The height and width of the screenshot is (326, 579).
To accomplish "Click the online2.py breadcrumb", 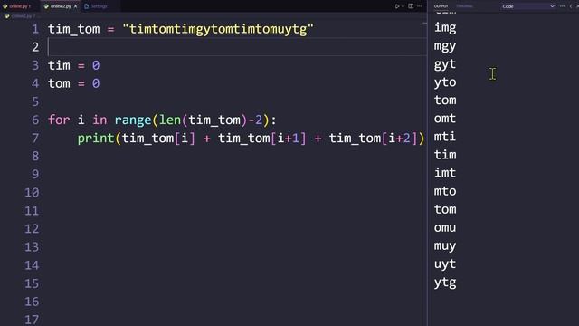I will [x=21, y=16].
